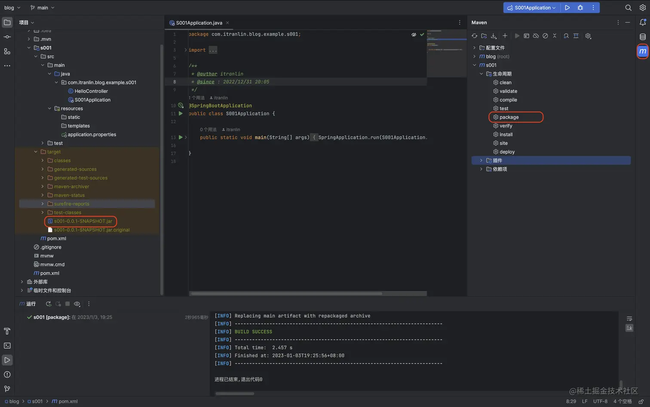The height and width of the screenshot is (407, 650).
Task: Collapse the 生命周期 node in Maven
Action: tap(481, 74)
